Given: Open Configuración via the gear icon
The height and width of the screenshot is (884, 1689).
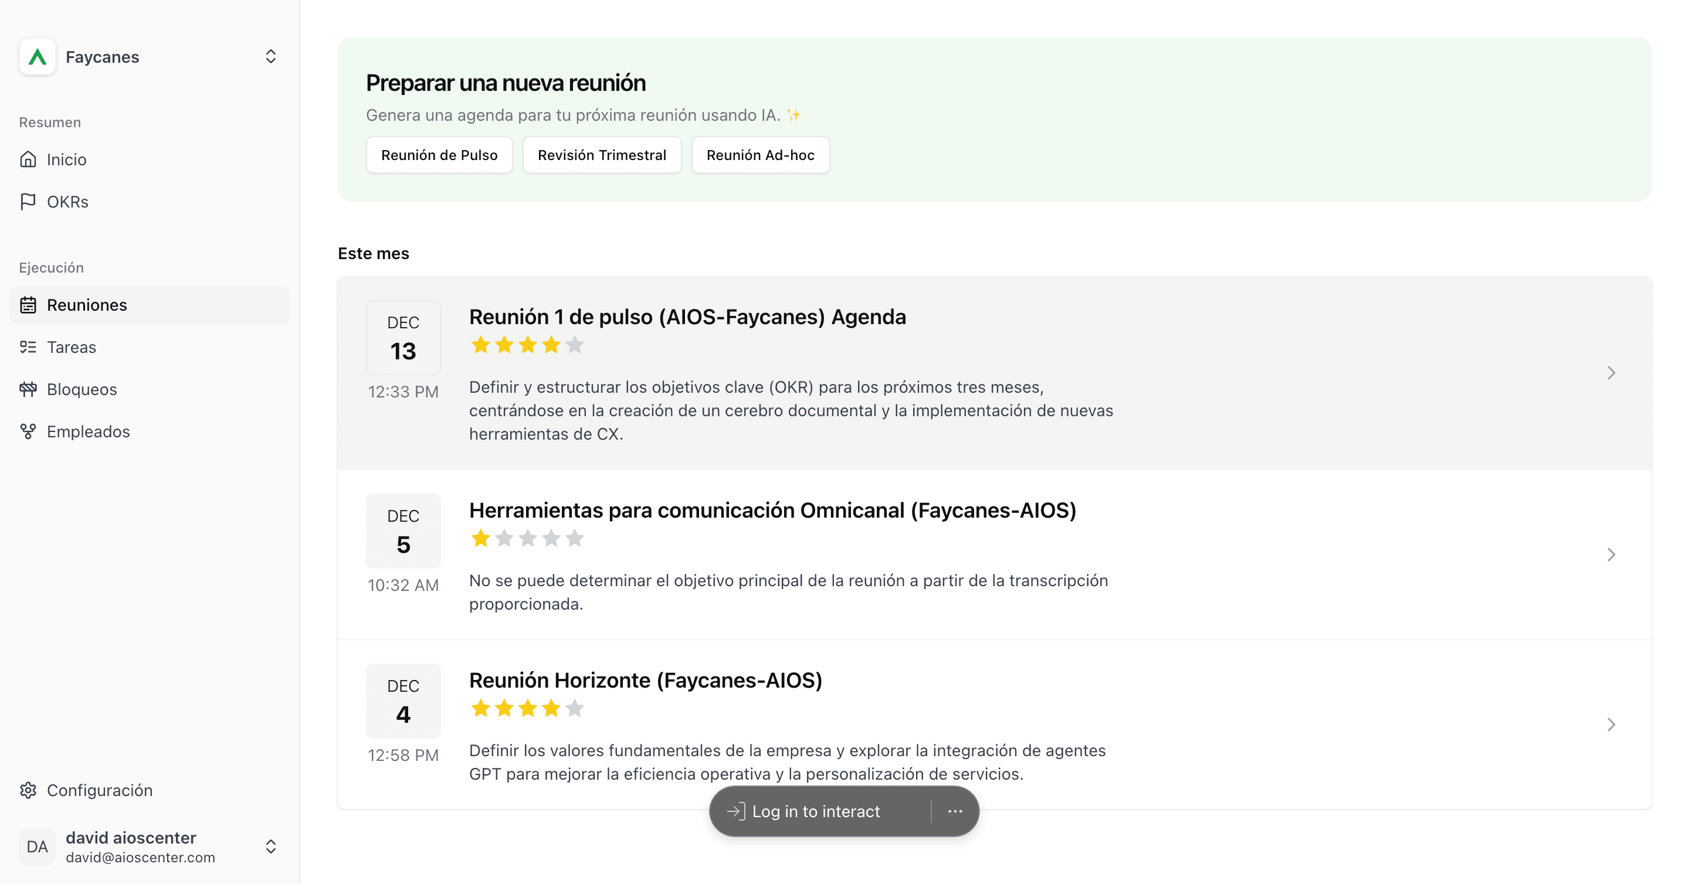Looking at the screenshot, I should pos(28,790).
